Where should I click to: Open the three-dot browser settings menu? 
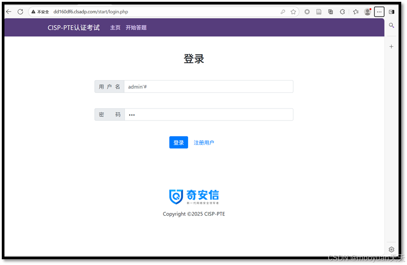pos(379,12)
